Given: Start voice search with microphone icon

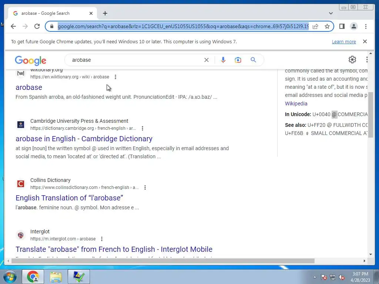Looking at the screenshot, I should pyautogui.click(x=223, y=60).
